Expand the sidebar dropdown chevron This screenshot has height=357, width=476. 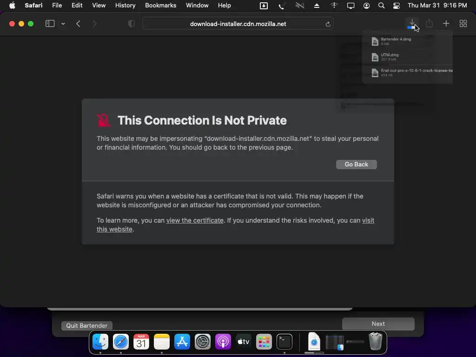[63, 24]
